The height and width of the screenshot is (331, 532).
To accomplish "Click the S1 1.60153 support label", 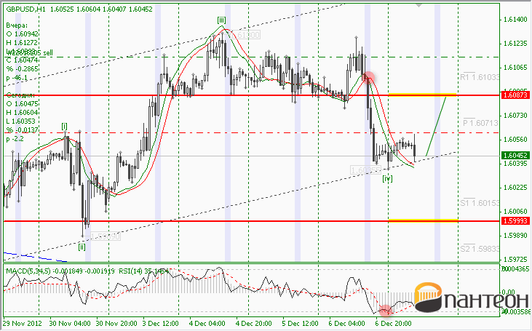I will (x=480, y=203).
